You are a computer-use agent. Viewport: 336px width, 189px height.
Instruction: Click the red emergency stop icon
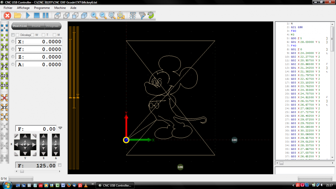(7, 15)
